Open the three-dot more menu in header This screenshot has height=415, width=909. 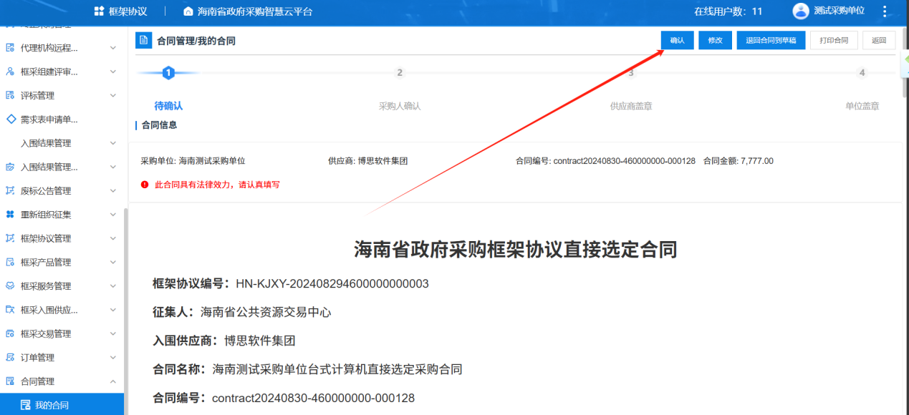pos(885,11)
